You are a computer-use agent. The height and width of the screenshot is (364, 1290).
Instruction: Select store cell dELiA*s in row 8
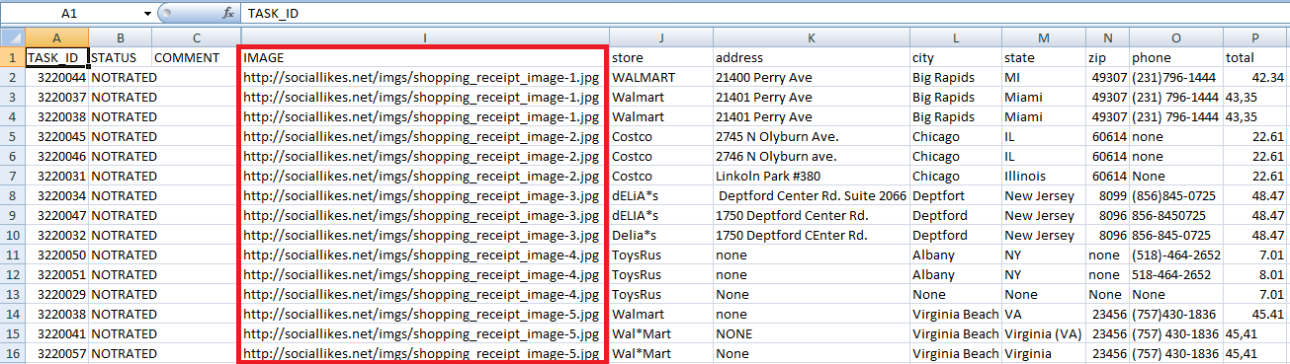[x=660, y=195]
